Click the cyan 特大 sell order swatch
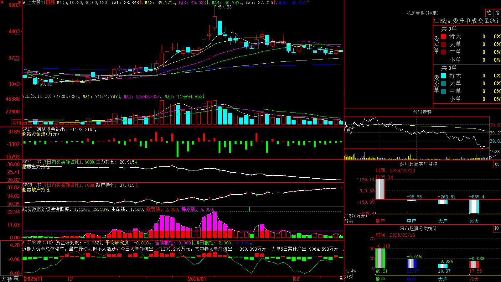This screenshot has width=501, height=282. [x=443, y=76]
